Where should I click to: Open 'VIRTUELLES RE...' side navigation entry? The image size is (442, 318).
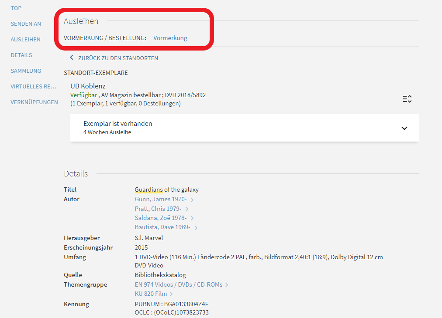(x=34, y=87)
